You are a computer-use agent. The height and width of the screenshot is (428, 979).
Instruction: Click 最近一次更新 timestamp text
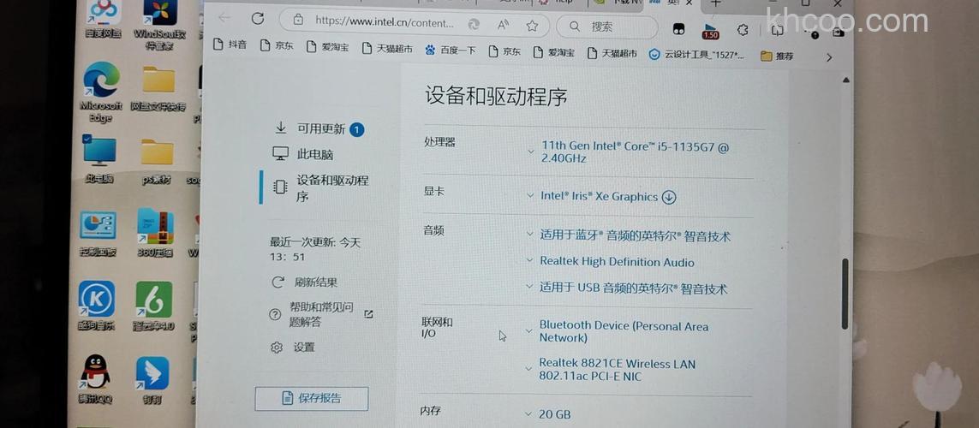click(315, 250)
